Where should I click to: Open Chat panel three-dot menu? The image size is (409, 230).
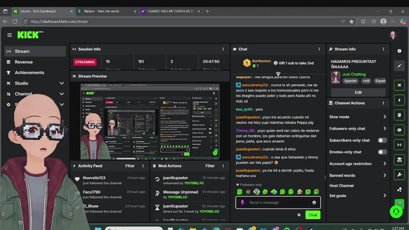coord(319,49)
